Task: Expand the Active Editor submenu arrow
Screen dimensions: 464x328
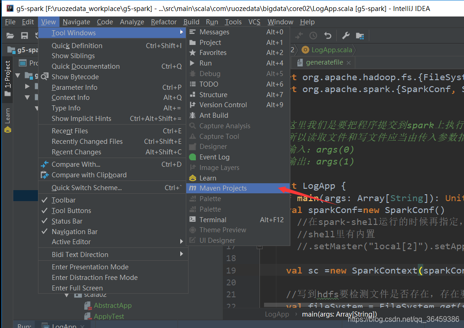Action: 181,242
